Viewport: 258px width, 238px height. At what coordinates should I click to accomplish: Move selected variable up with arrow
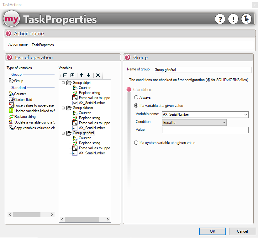coord(82,75)
